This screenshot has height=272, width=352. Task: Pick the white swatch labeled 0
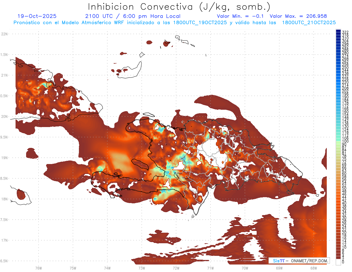coord(338,262)
